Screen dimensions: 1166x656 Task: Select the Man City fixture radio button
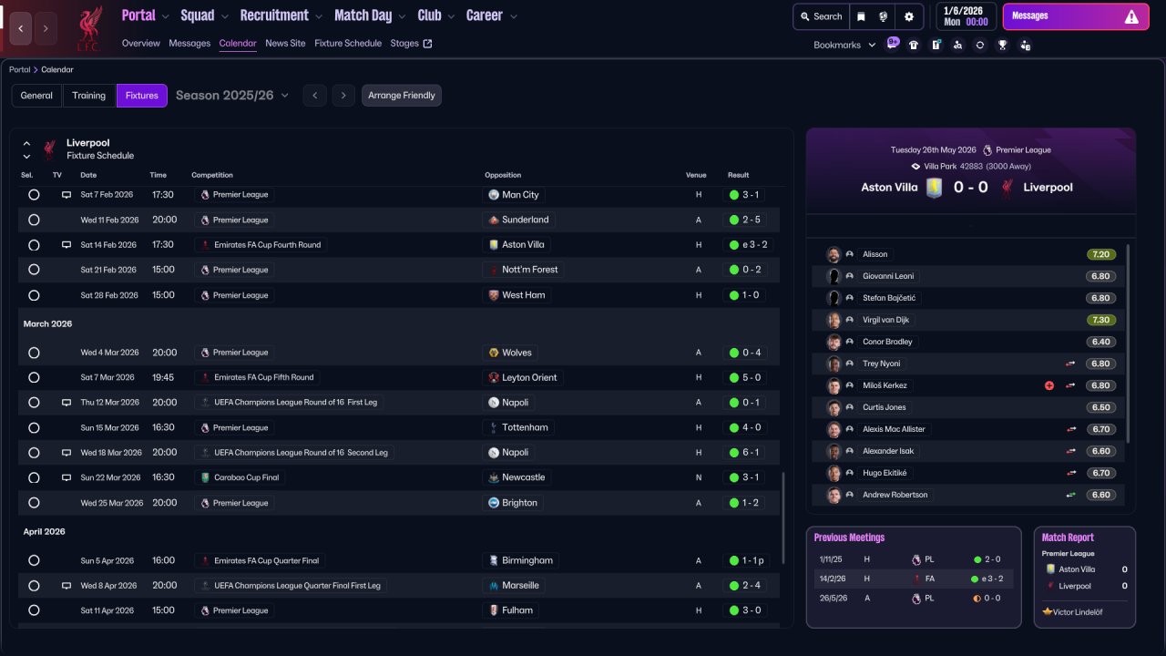coord(34,195)
